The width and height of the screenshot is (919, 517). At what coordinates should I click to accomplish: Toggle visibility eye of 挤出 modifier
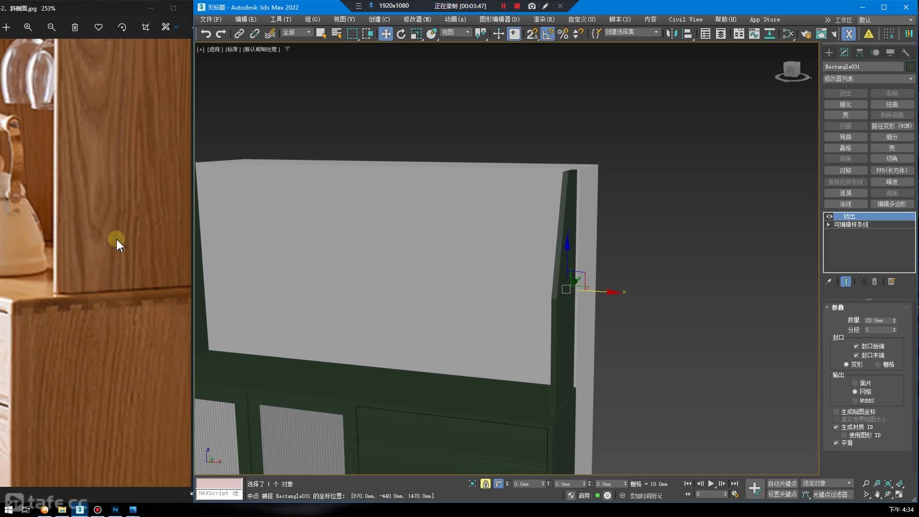point(829,216)
